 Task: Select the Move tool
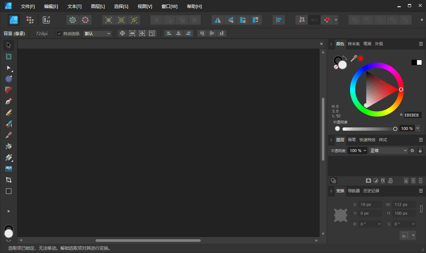[x=8, y=45]
